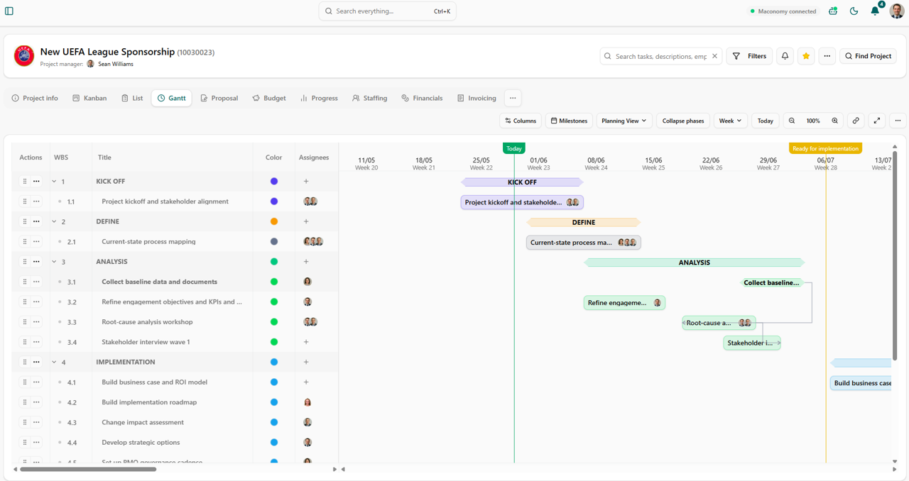Open the notifications bell with badge

(x=875, y=11)
